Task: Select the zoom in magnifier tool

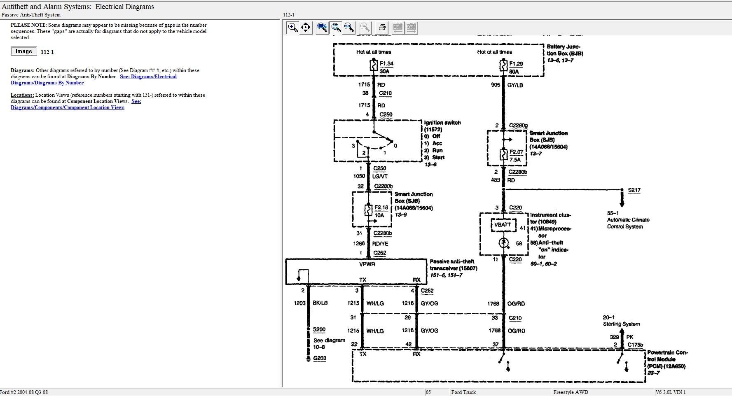Action: 293,28
